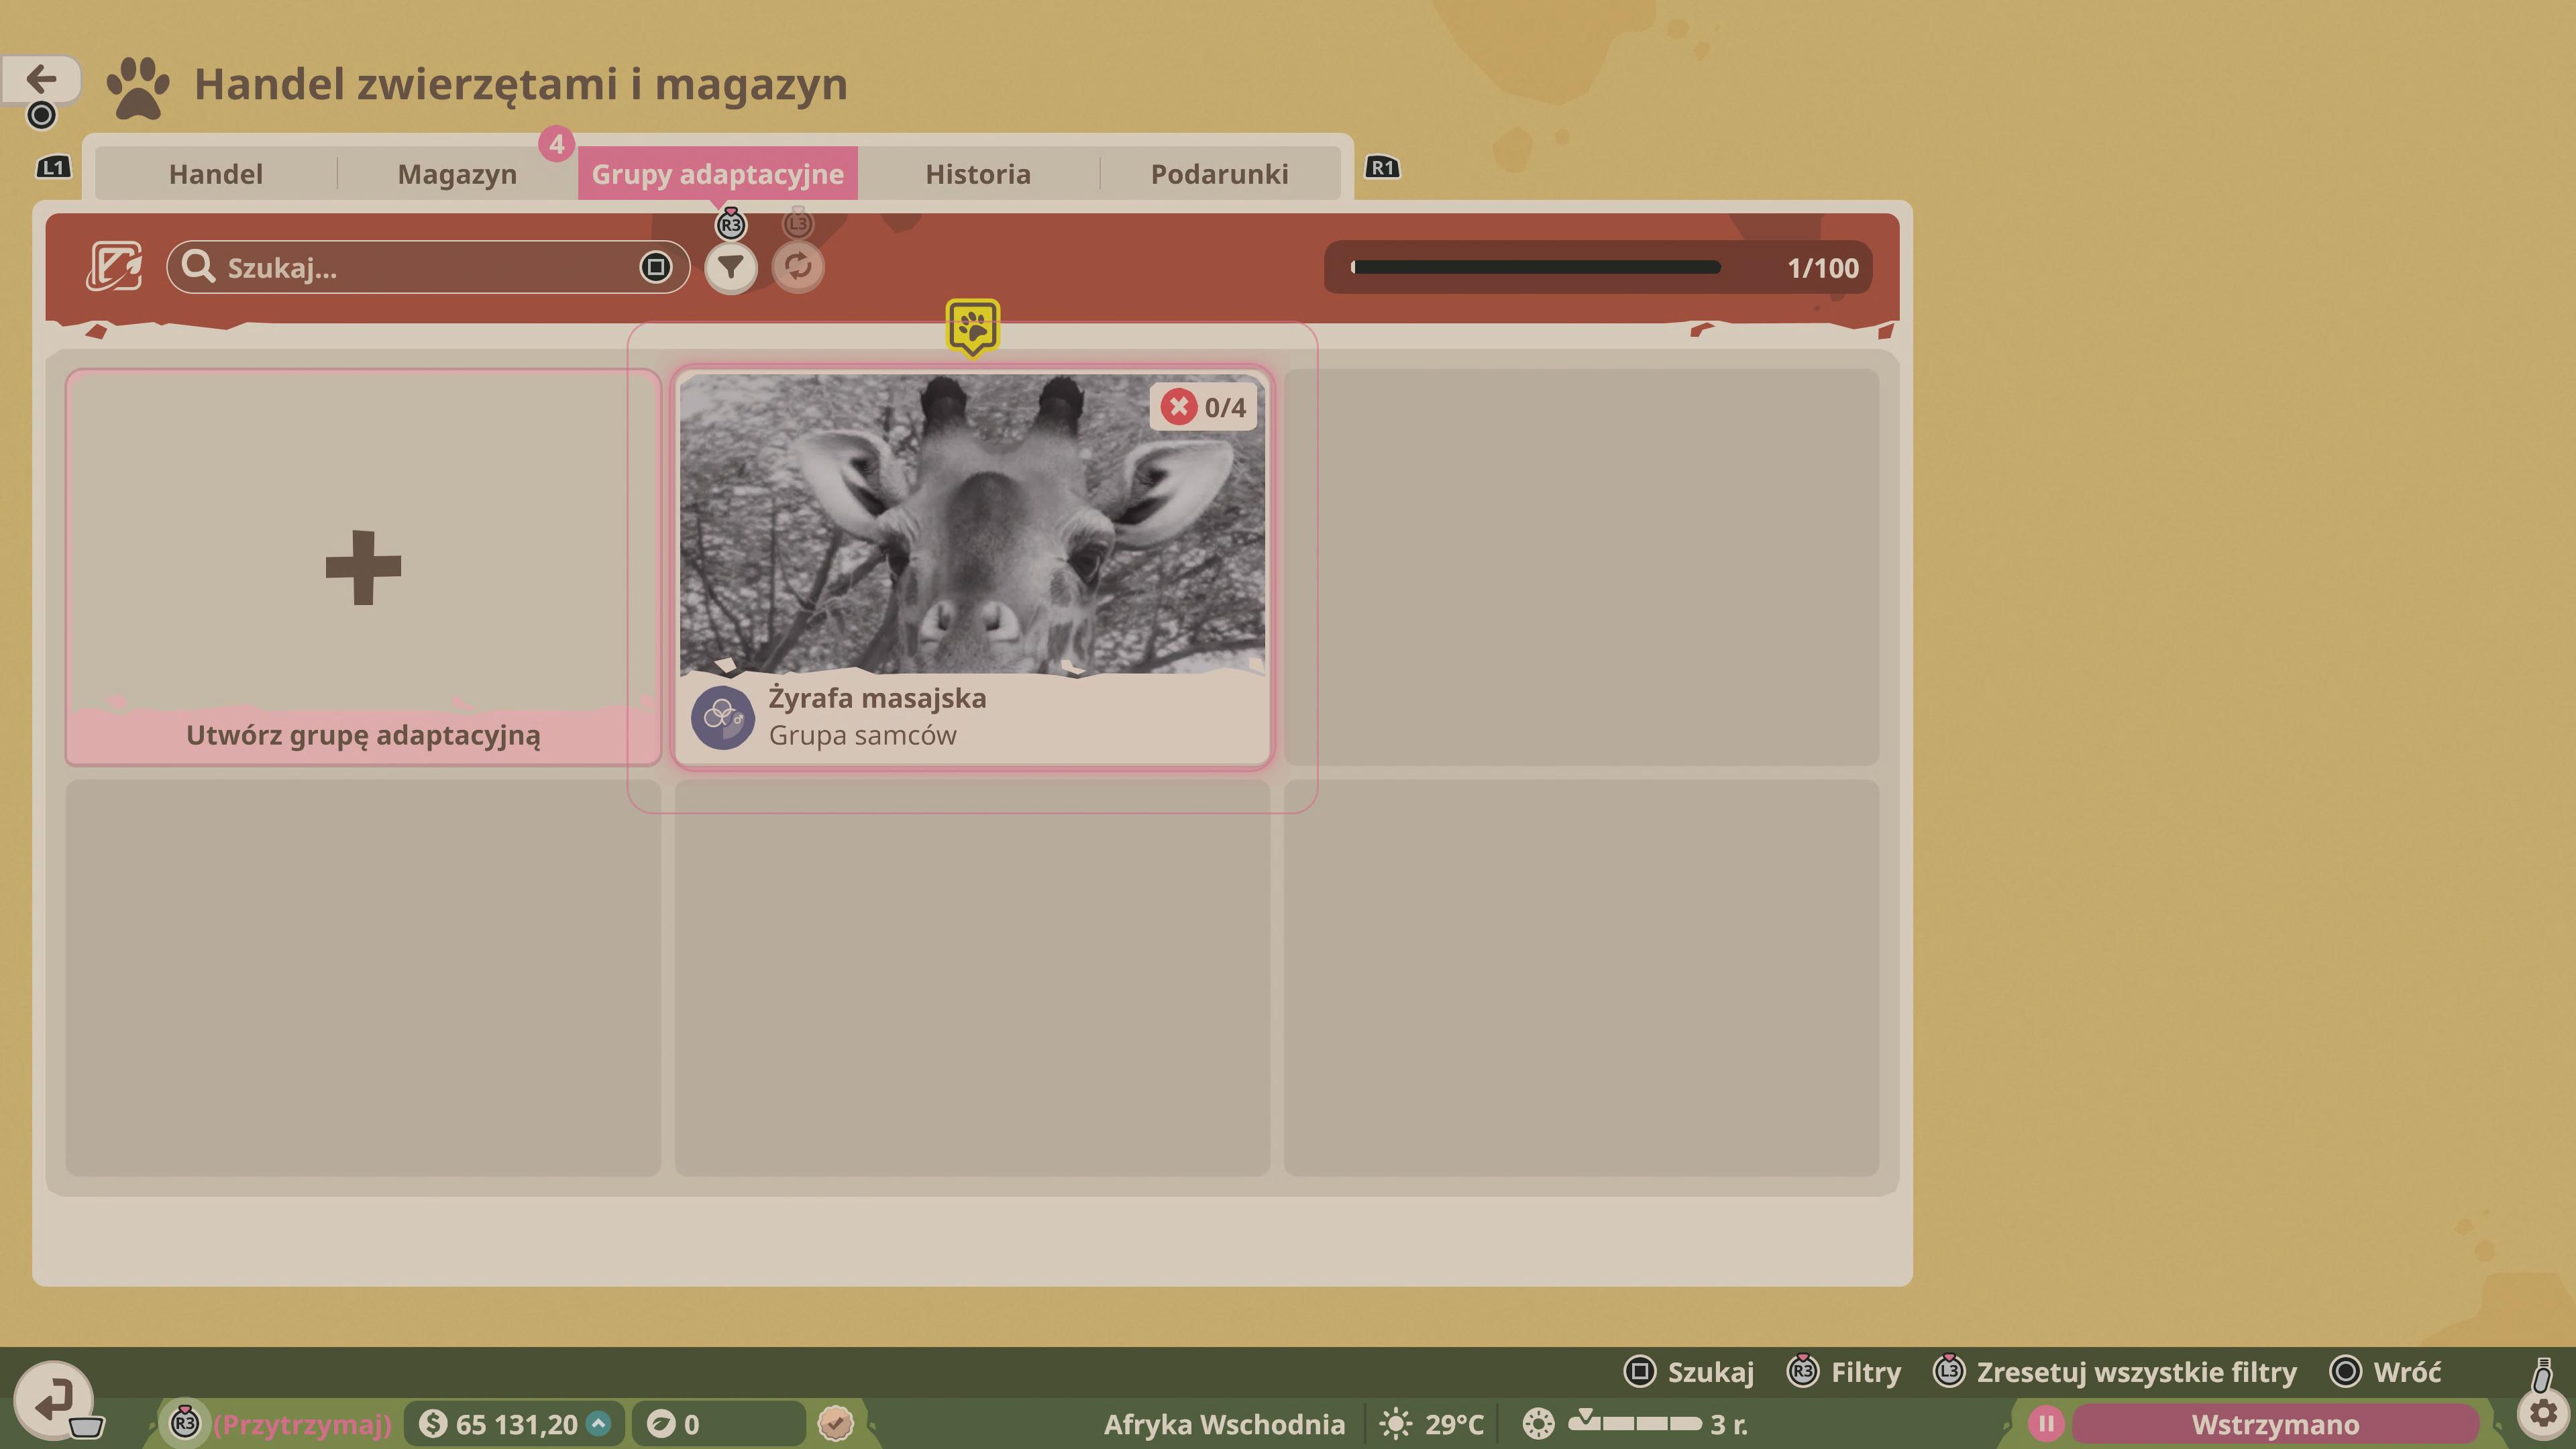This screenshot has width=2576, height=1449.
Task: Click the round badge icon after credits
Action: 835,1423
